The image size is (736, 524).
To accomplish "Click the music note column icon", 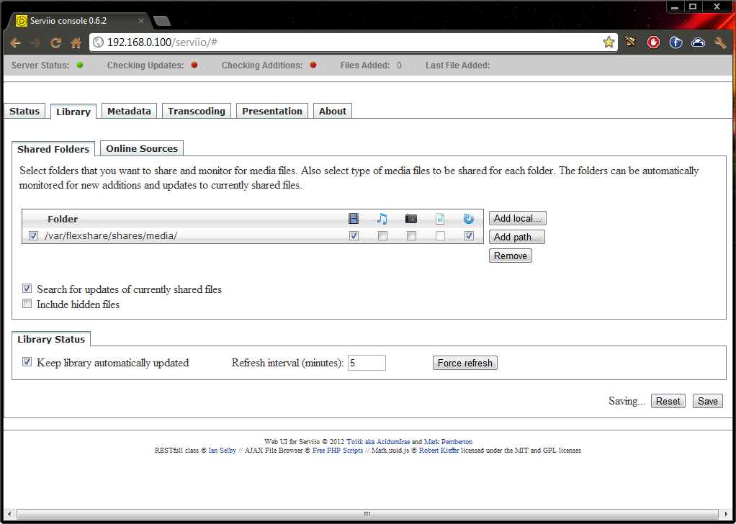I will pyautogui.click(x=382, y=219).
